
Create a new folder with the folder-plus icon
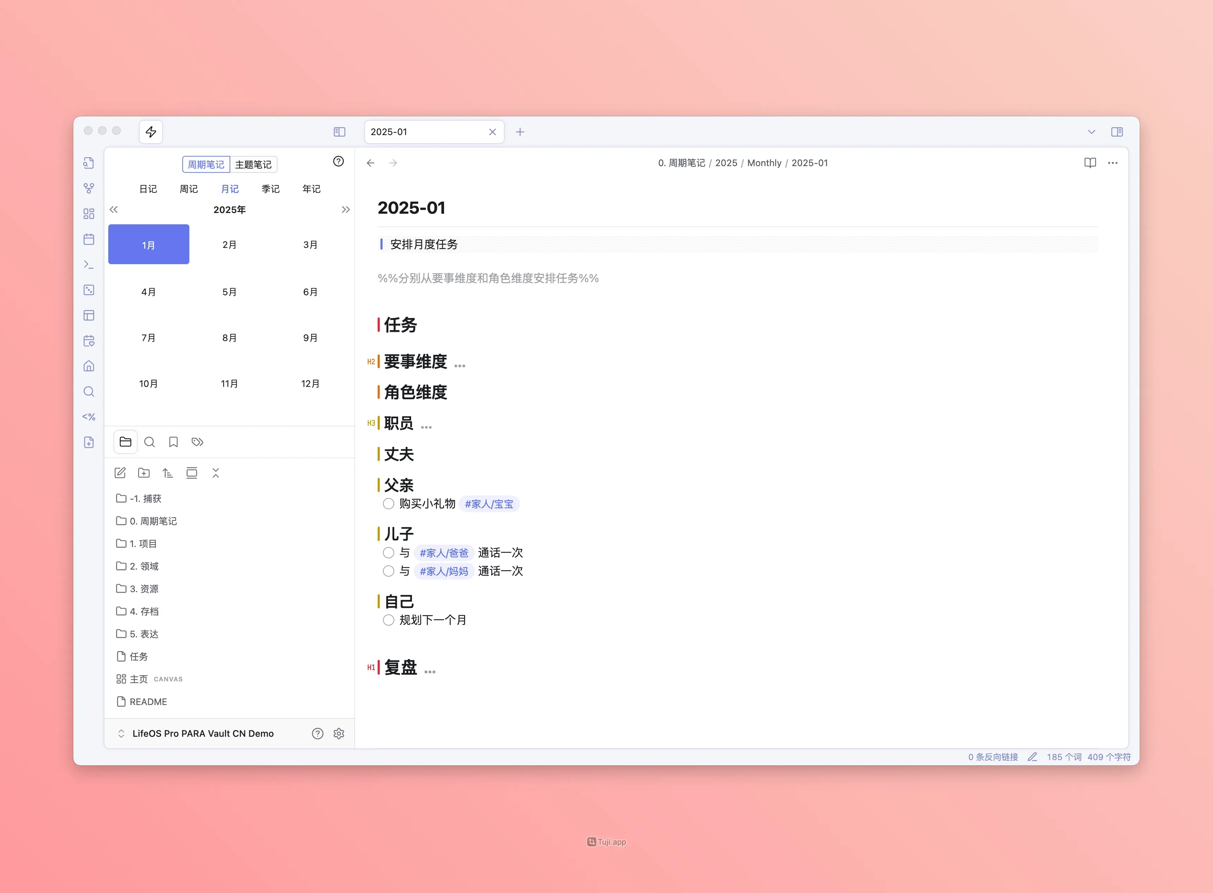click(x=144, y=473)
